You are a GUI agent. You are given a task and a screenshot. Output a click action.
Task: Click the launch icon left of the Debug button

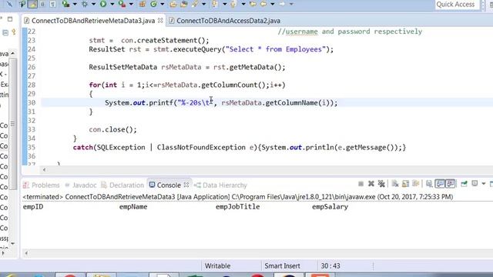(65, 4)
